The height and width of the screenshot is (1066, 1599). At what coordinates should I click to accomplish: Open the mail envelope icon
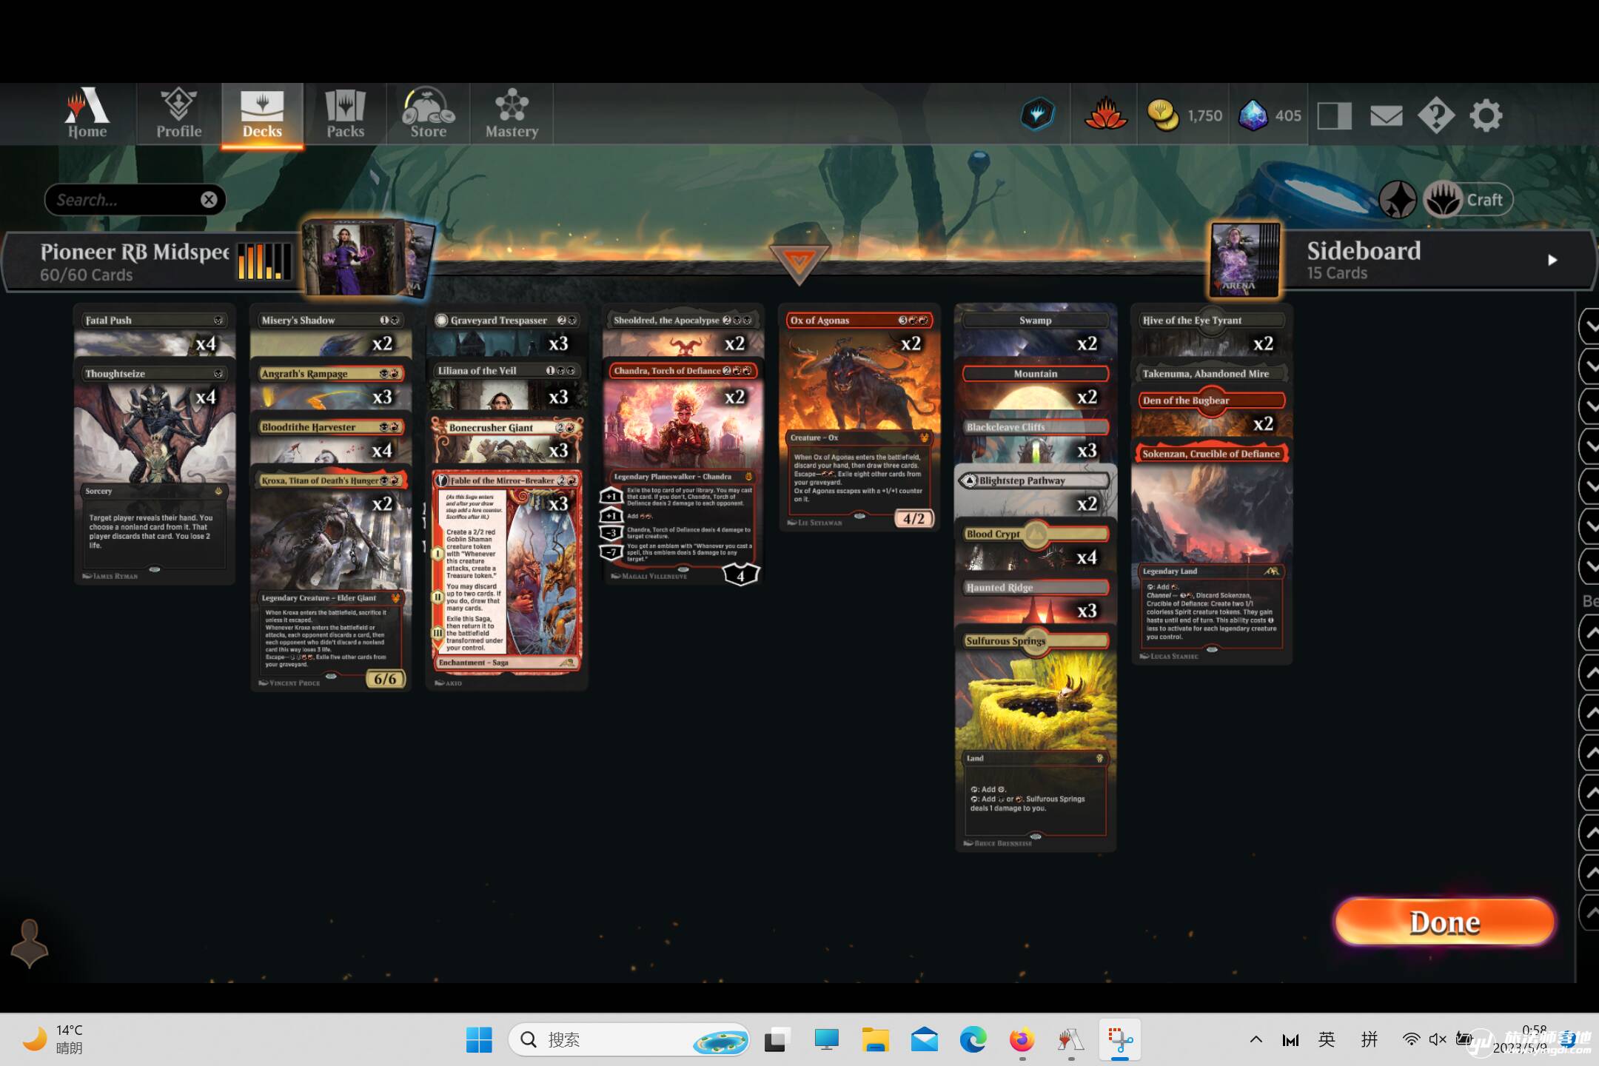click(x=1386, y=115)
